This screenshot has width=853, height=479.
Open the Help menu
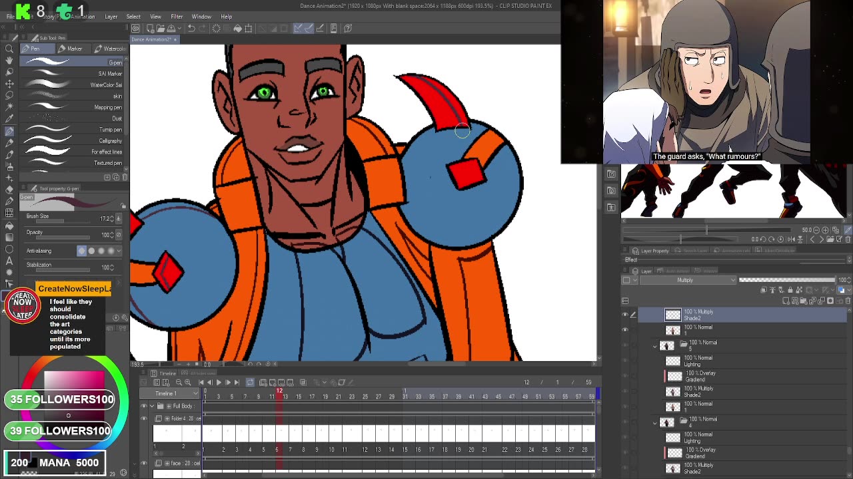[x=227, y=17]
